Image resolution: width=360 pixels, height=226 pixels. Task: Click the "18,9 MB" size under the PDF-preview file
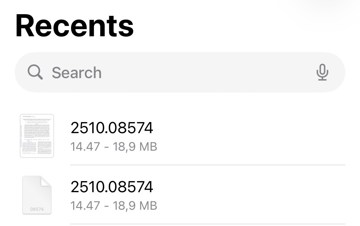point(135,147)
